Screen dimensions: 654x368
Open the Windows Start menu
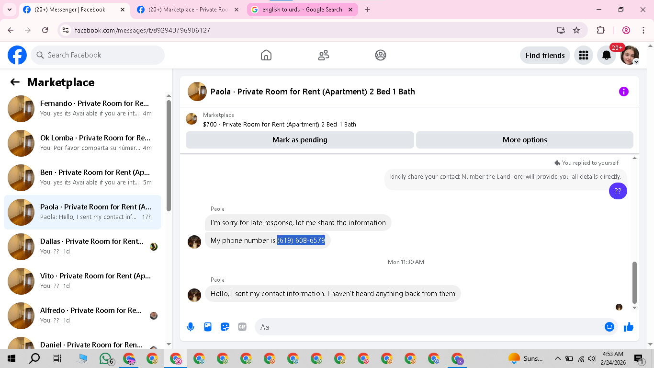coord(11,358)
